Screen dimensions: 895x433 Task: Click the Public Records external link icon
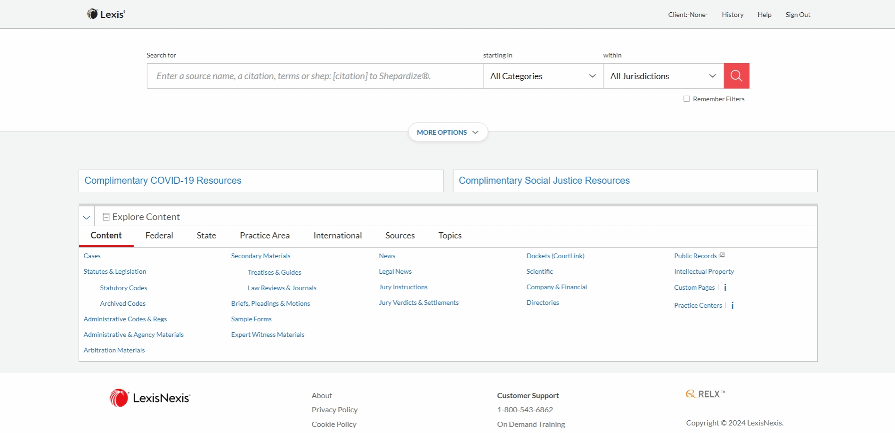722,255
